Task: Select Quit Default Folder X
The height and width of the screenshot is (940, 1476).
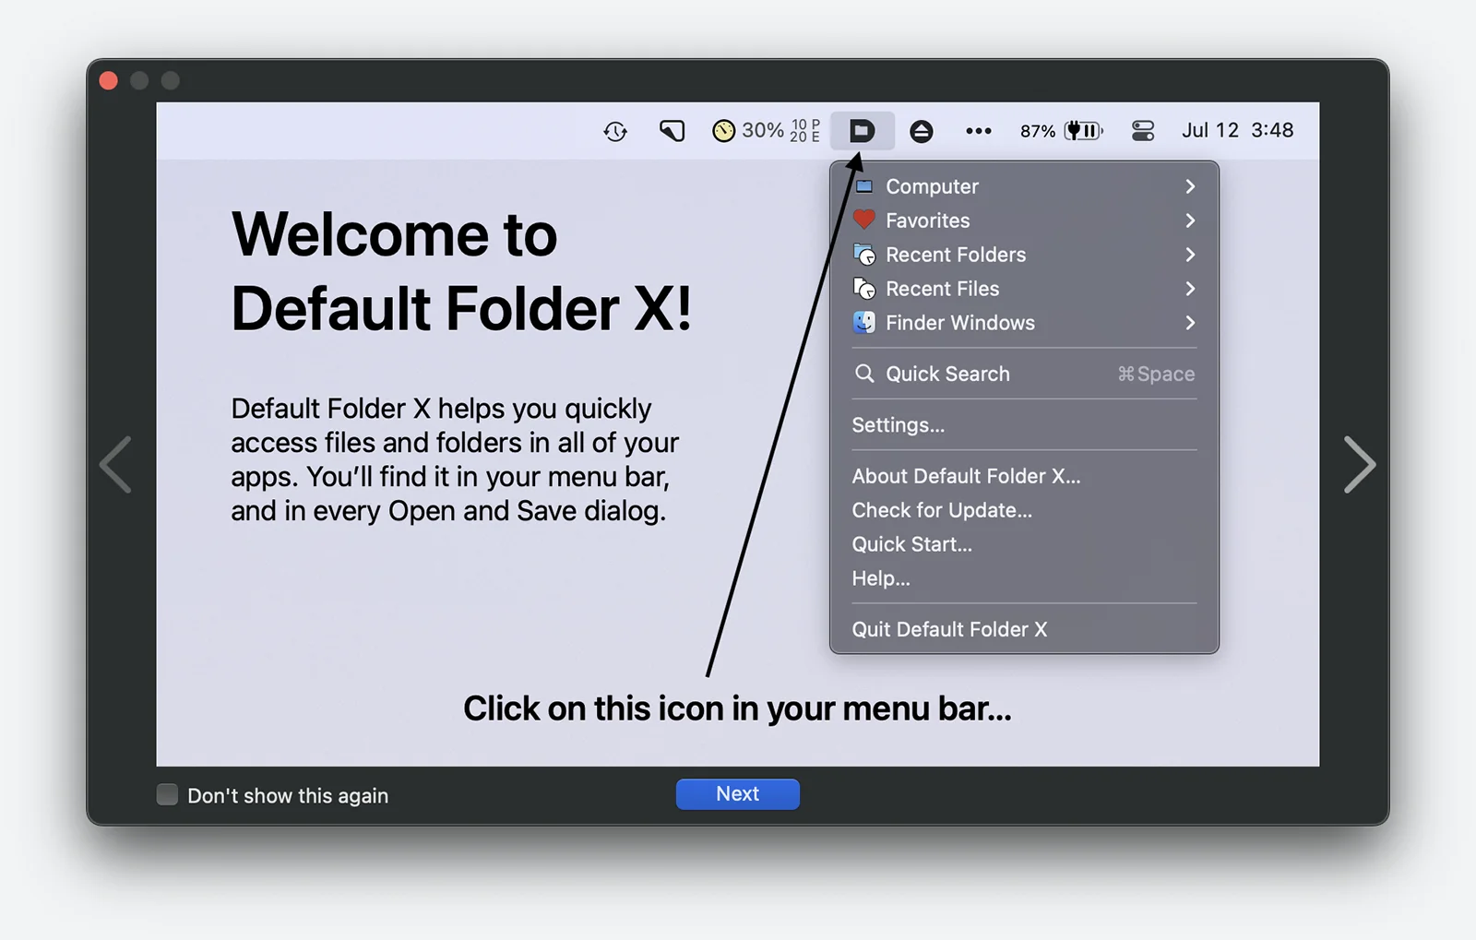Action: click(1024, 629)
